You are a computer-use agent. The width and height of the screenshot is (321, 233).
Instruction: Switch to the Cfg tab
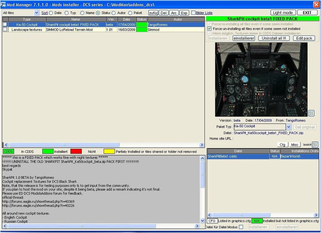[x=282, y=145]
